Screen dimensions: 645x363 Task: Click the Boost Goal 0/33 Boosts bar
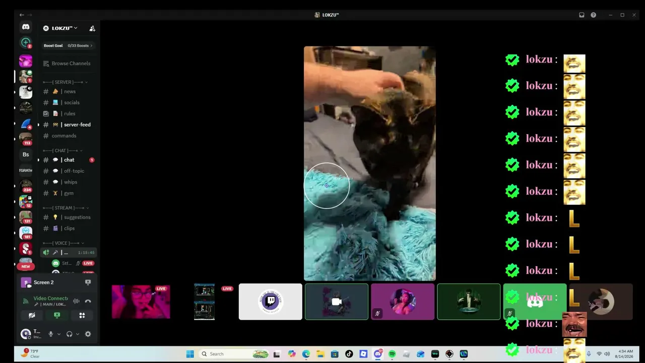[x=69, y=45]
